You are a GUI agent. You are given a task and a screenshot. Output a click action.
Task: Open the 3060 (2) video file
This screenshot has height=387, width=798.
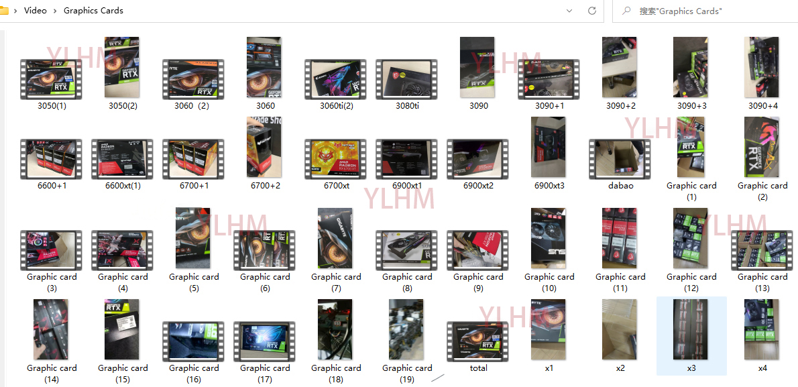click(193, 79)
